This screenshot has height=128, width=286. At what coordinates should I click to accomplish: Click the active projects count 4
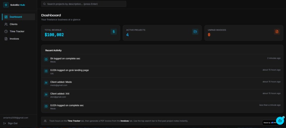pyautogui.click(x=127, y=35)
